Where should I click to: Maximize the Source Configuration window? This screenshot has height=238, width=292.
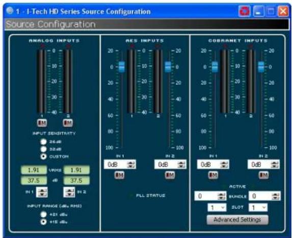[271, 11]
